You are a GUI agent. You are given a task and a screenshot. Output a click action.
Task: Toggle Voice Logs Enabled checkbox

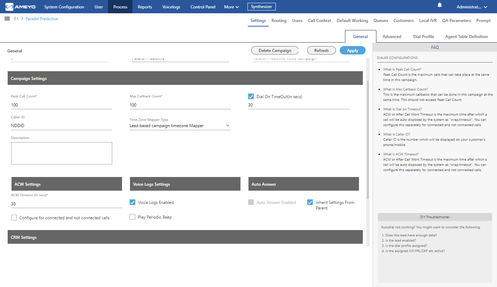click(132, 202)
